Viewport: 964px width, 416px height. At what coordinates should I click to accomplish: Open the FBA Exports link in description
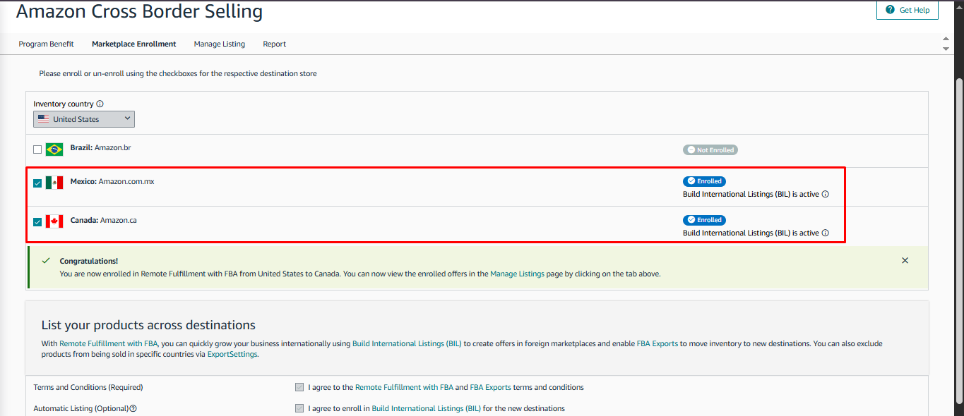coord(657,344)
